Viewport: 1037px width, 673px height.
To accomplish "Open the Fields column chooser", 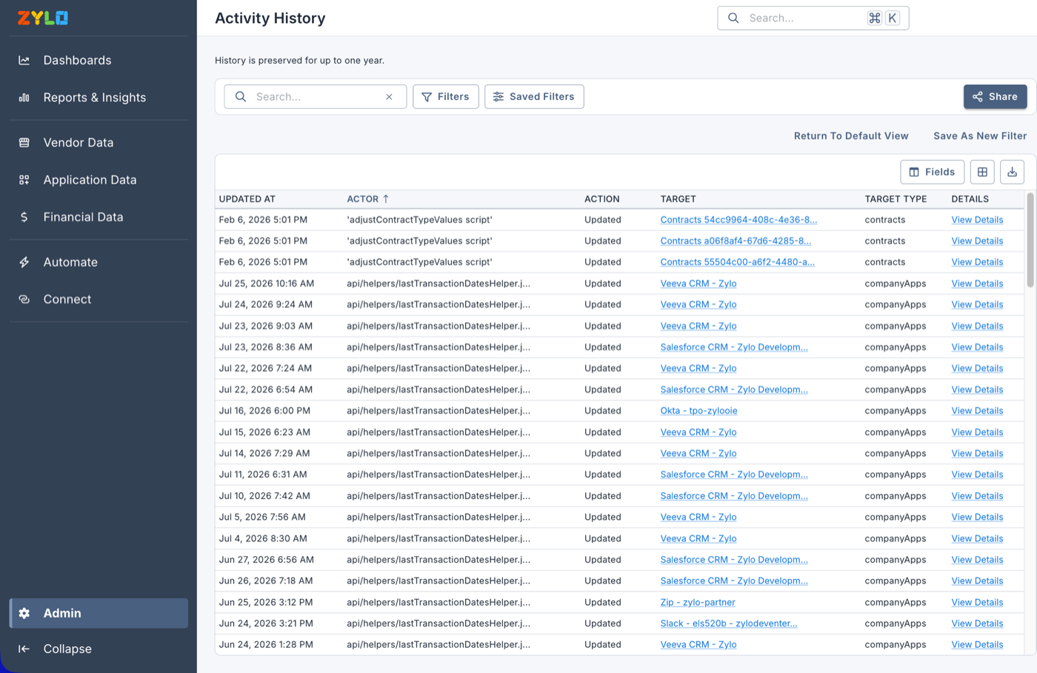I will tap(932, 172).
